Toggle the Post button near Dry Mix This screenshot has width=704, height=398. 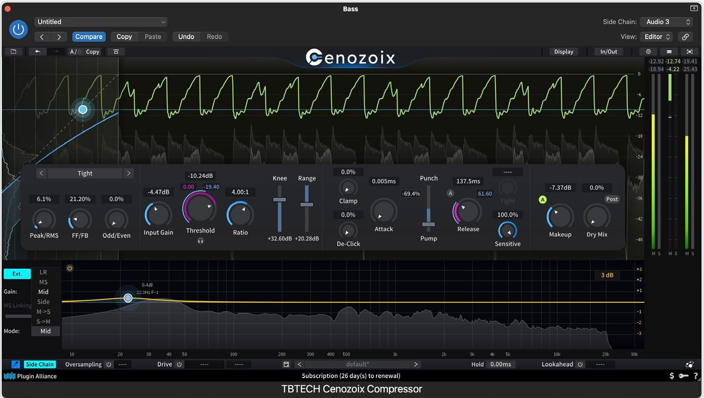coord(612,199)
